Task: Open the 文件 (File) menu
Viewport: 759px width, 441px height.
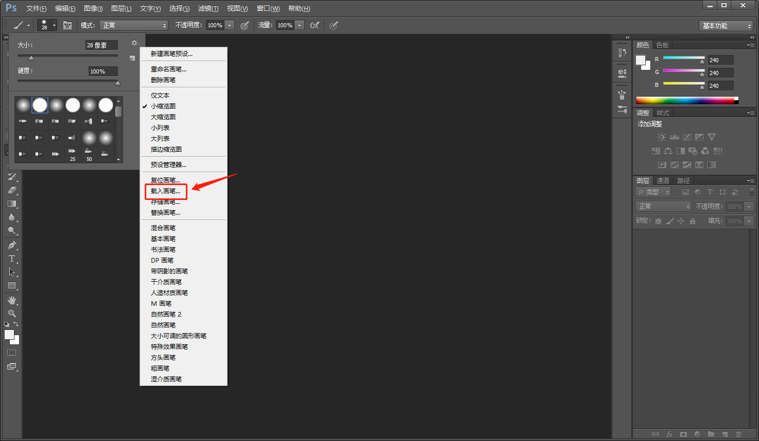Action: tap(36, 9)
